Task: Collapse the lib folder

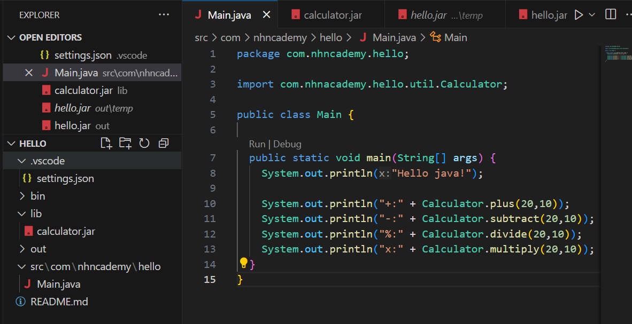Action: click(21, 214)
